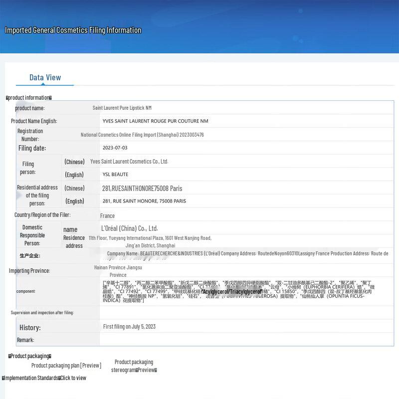This screenshot has width=399, height=399.
Task: Click the Product packaging section header
Action: [x=30, y=356]
